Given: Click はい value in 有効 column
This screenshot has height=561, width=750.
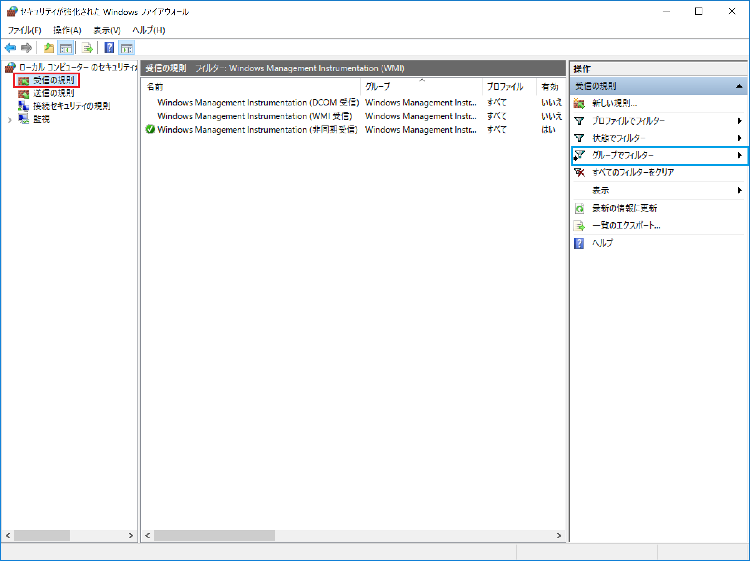Looking at the screenshot, I should click(x=548, y=130).
